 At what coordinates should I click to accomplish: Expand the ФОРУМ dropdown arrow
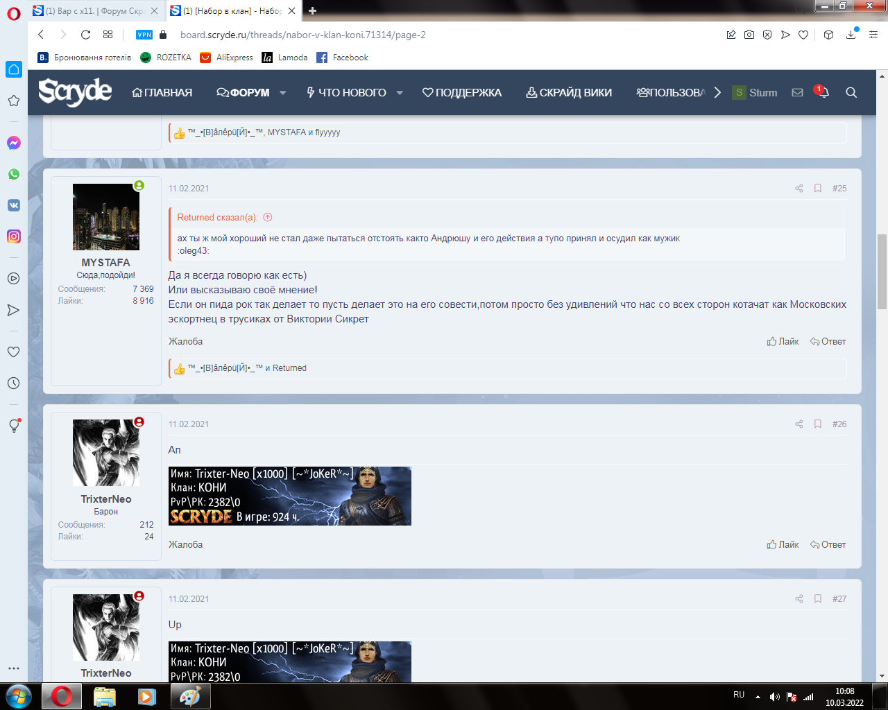click(283, 93)
